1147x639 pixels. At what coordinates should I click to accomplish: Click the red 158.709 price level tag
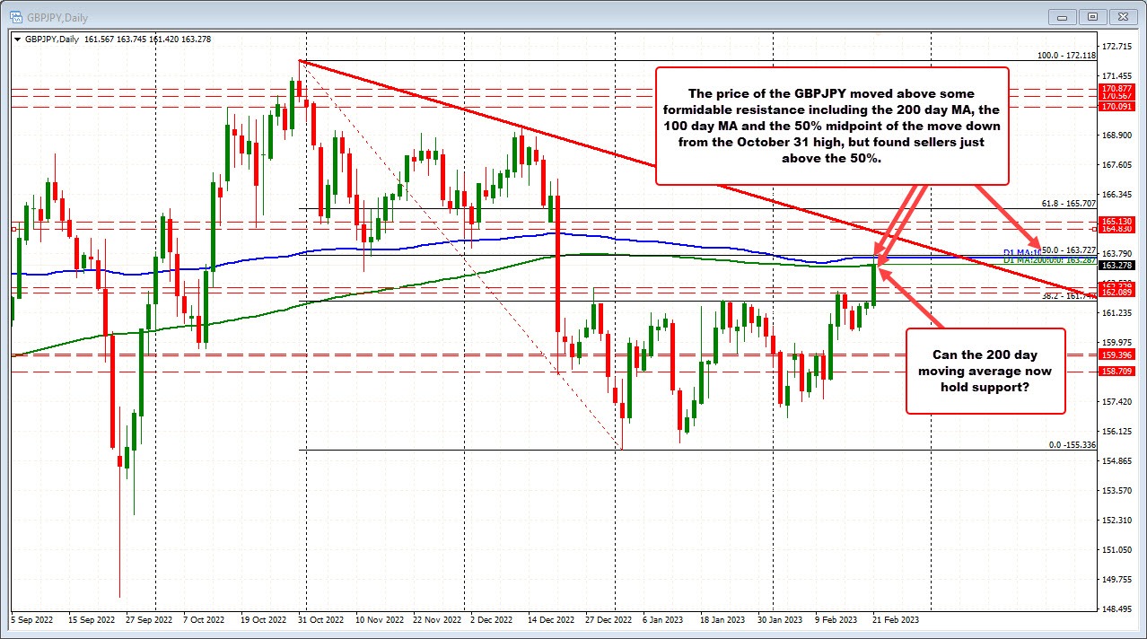coord(1116,371)
